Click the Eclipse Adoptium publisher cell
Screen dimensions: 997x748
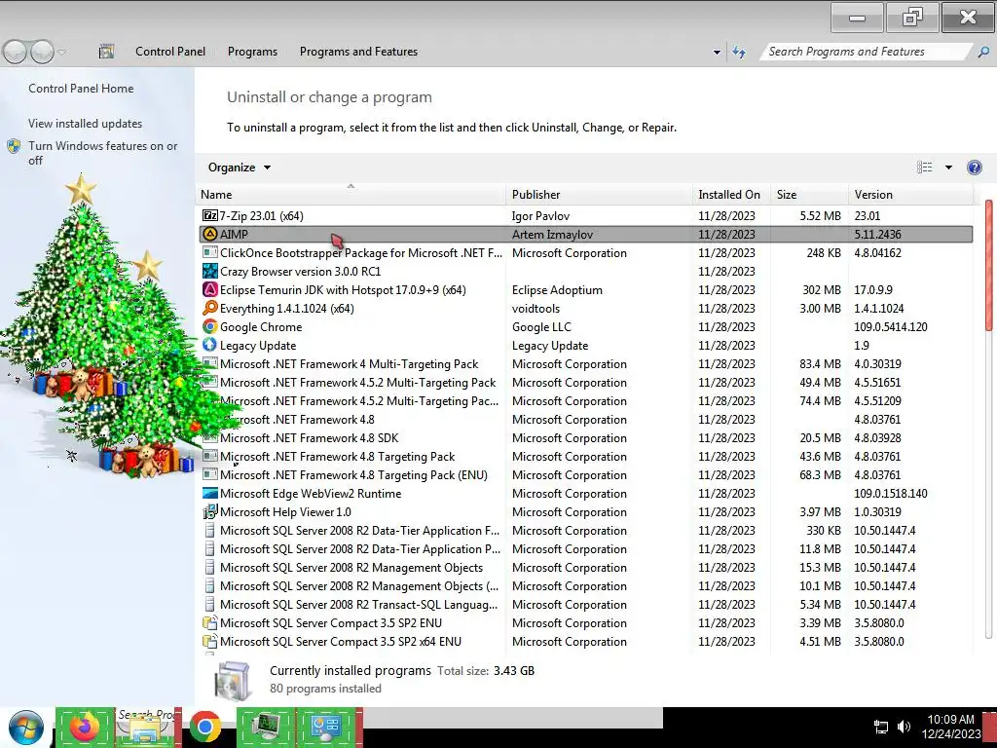[x=557, y=290]
